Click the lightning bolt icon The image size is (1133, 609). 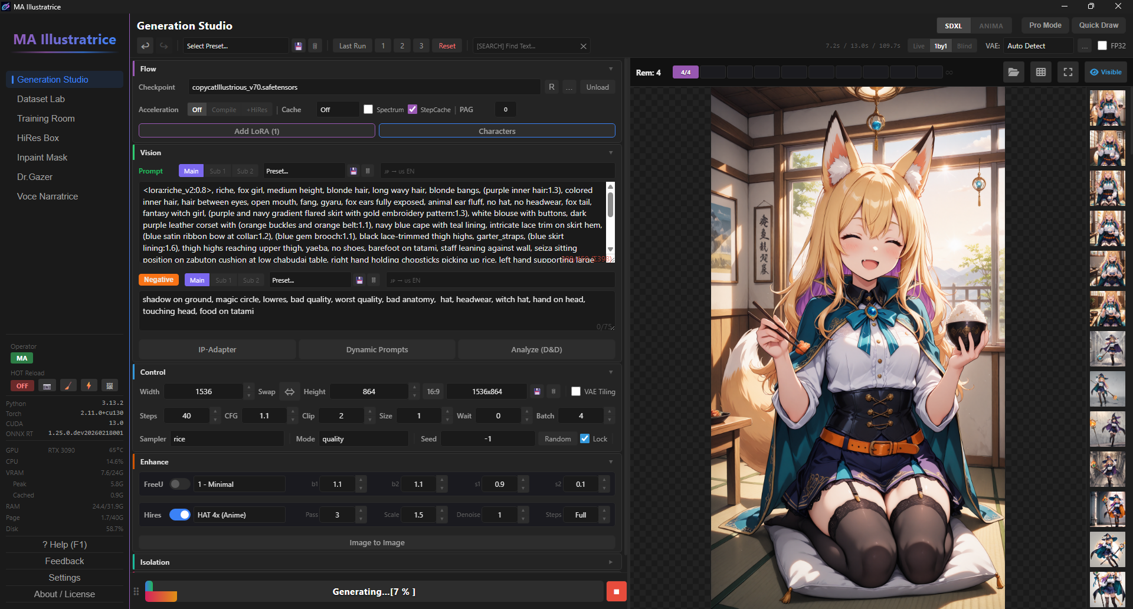(x=89, y=386)
